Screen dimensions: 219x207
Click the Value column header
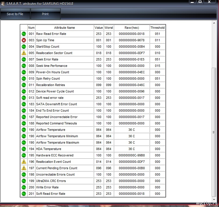click(99, 28)
